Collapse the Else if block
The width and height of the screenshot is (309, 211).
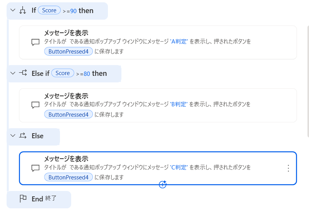click(x=13, y=73)
